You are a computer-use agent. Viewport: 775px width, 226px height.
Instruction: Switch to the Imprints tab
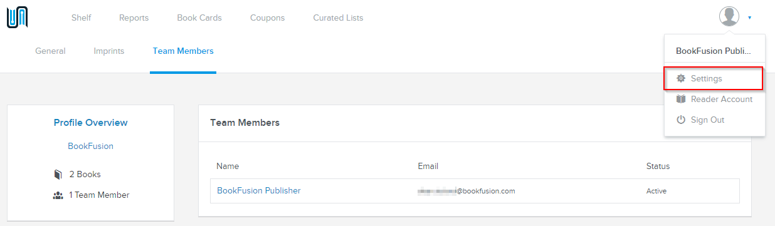[x=109, y=51]
